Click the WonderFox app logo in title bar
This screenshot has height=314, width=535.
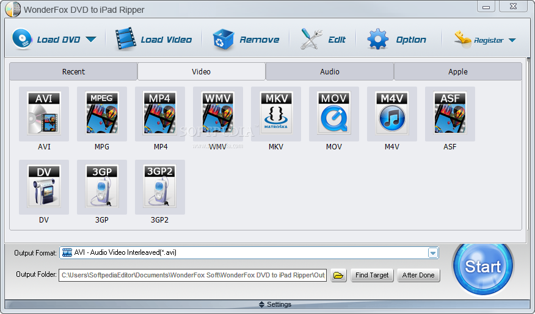coord(13,9)
